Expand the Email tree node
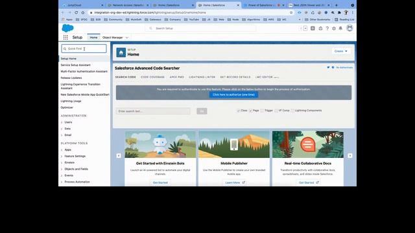Image resolution: width=415 pixels, height=233 pixels. point(62,135)
